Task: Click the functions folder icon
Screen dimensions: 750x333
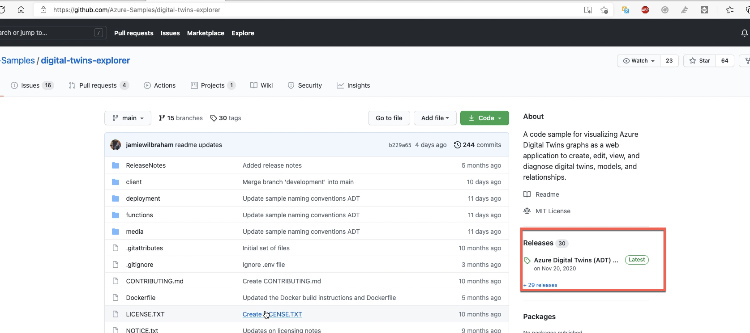Action: pyautogui.click(x=116, y=215)
